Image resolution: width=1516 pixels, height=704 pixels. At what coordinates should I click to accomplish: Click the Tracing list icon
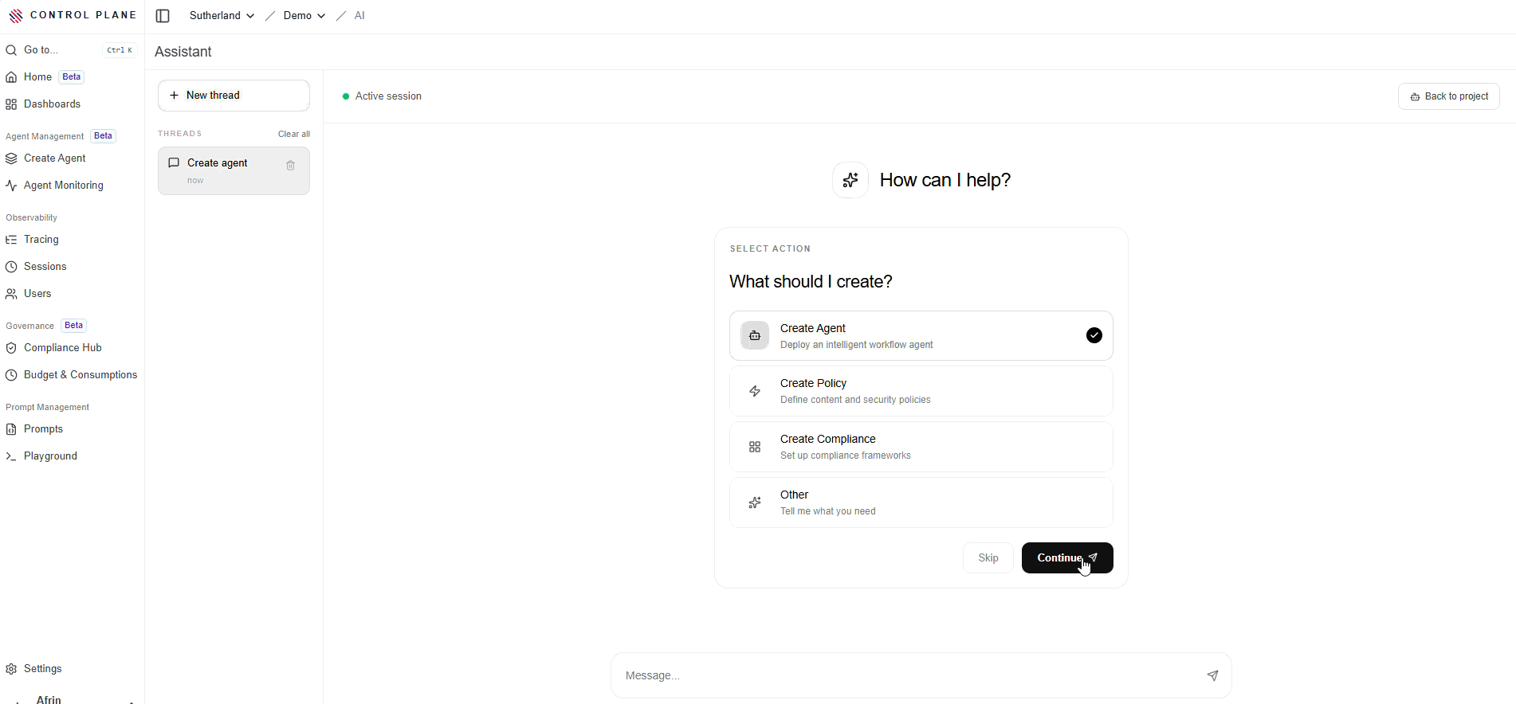coord(11,240)
